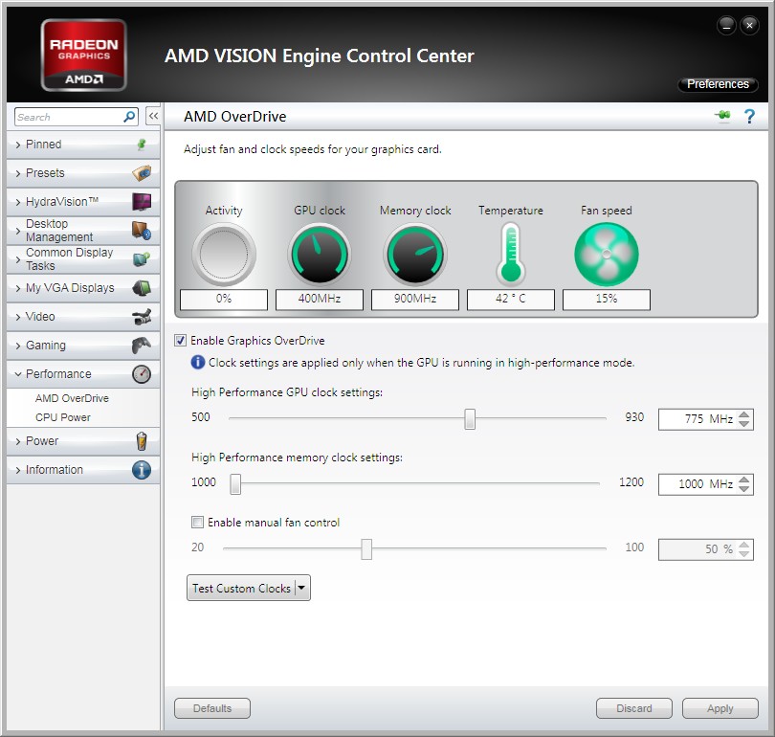Viewport: 775px width, 737px height.
Task: Click the search magnifier icon
Action: pos(129,117)
